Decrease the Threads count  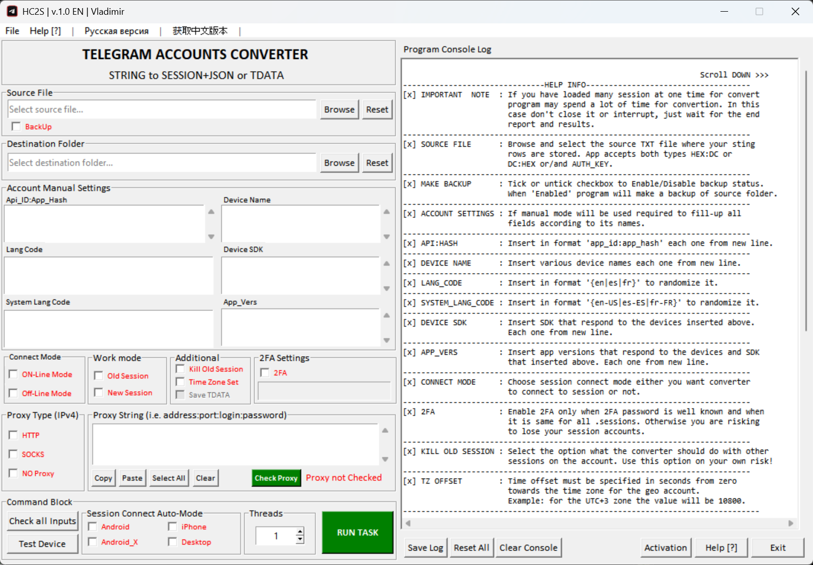(300, 540)
